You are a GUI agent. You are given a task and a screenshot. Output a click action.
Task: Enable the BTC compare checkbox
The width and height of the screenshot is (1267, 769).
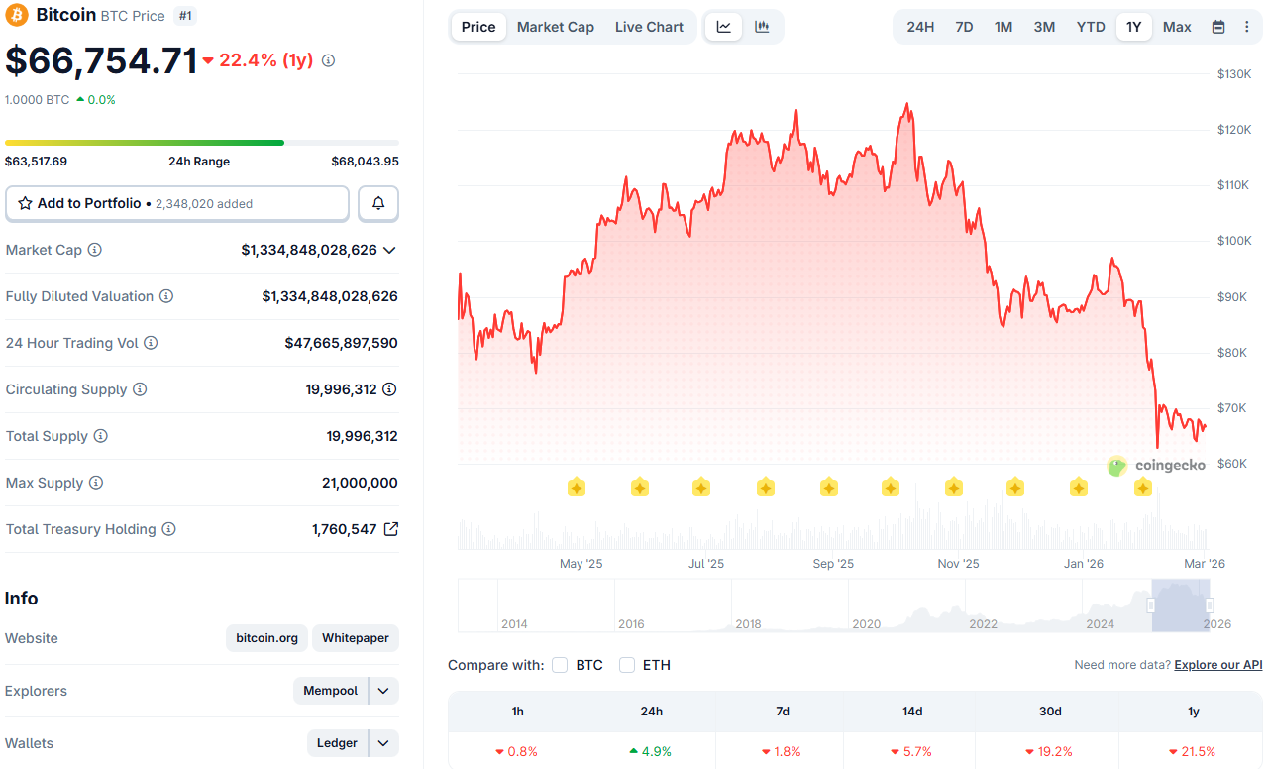pos(560,665)
